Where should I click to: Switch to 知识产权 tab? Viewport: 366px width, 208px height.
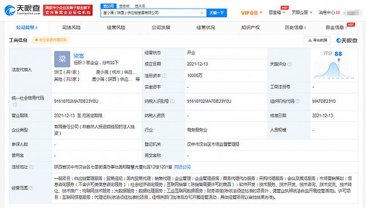[250, 28]
